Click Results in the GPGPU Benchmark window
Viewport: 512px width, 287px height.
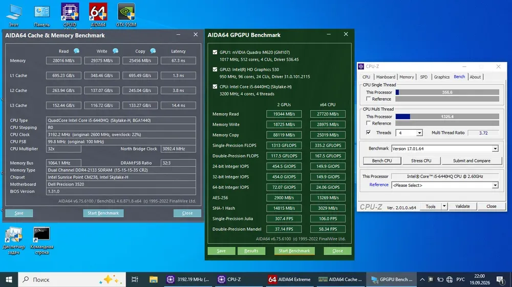(251, 251)
